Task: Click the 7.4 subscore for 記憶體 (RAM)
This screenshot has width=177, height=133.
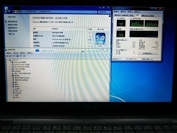Action: click(90, 36)
